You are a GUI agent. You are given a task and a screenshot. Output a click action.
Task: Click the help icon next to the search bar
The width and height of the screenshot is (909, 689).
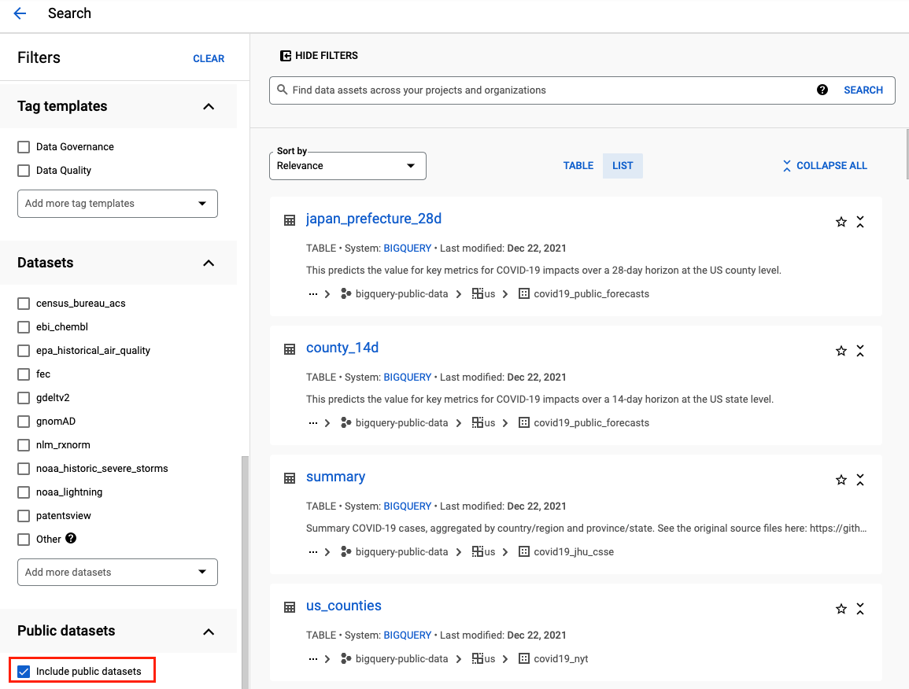(x=822, y=90)
